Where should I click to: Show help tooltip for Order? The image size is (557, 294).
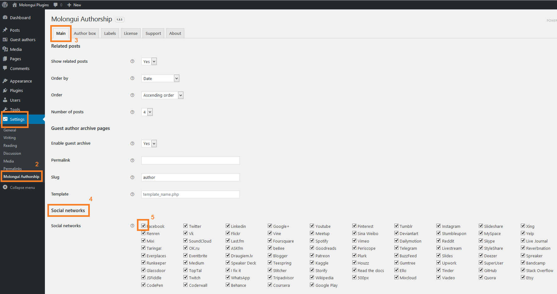click(x=132, y=95)
